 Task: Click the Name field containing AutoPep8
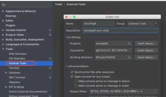[99, 23]
